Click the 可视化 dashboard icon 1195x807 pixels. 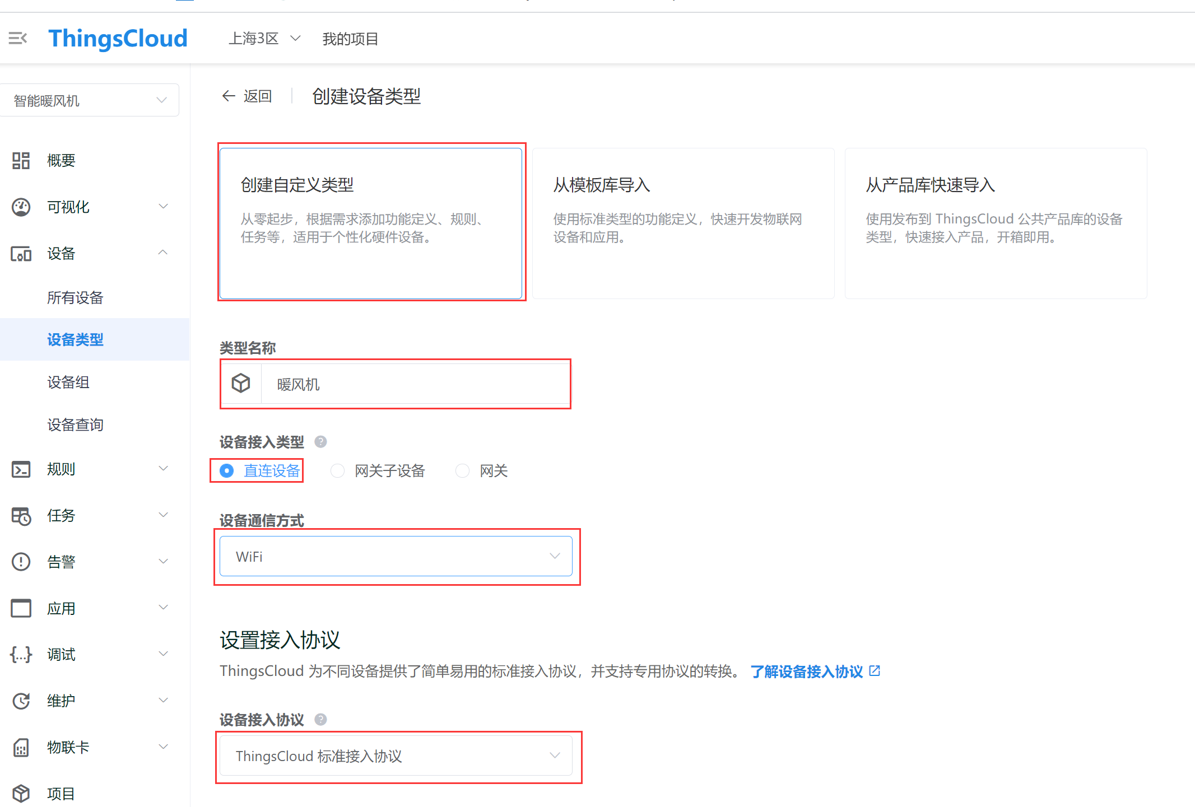pos(21,207)
